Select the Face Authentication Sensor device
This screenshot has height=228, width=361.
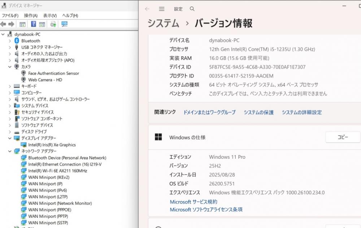click(53, 73)
